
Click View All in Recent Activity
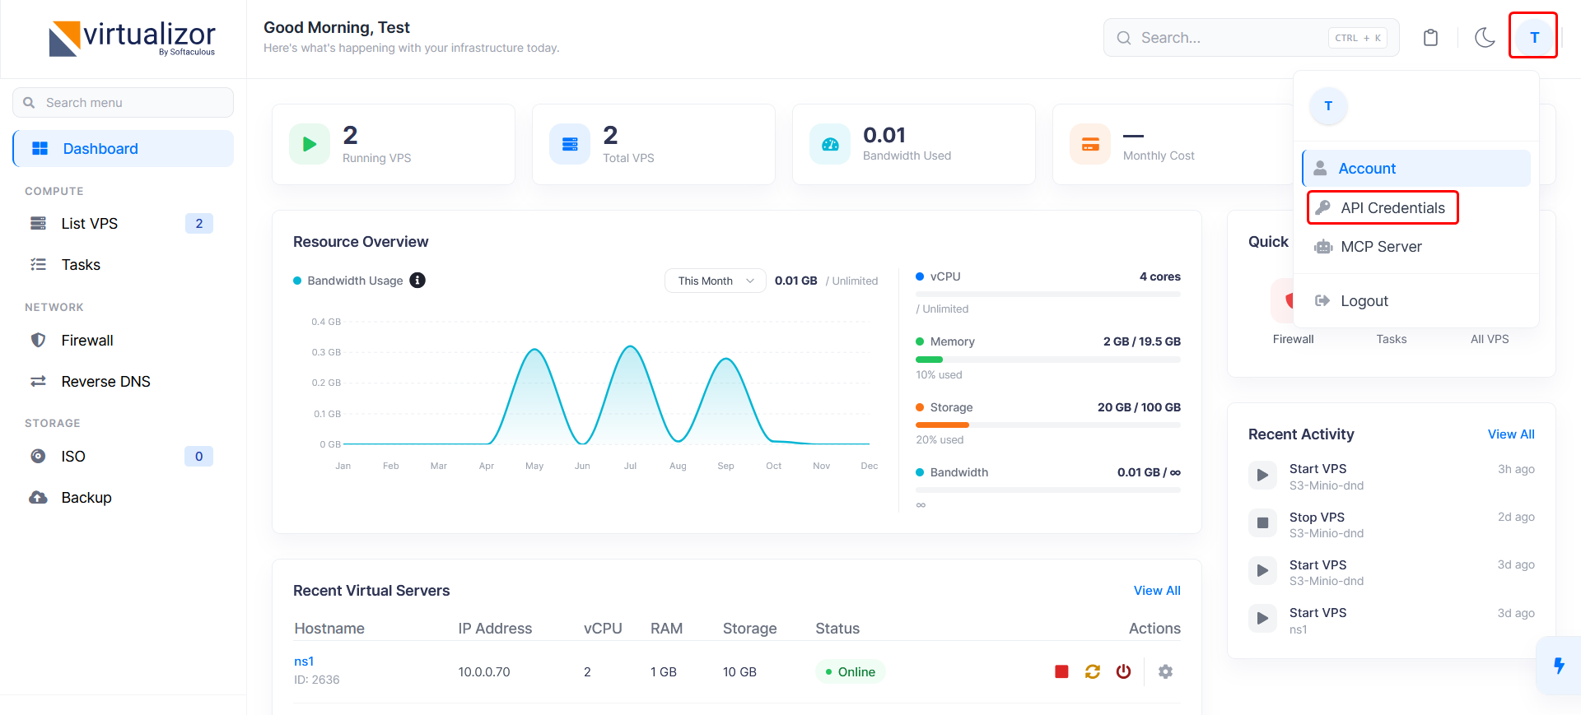click(1511, 434)
